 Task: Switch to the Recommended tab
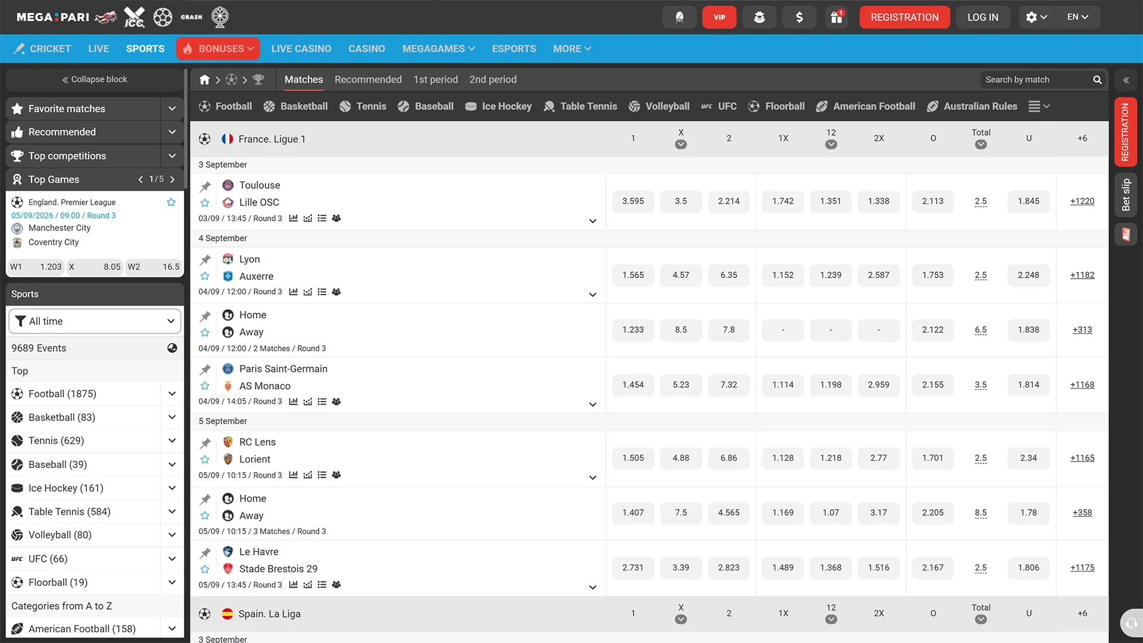(368, 79)
